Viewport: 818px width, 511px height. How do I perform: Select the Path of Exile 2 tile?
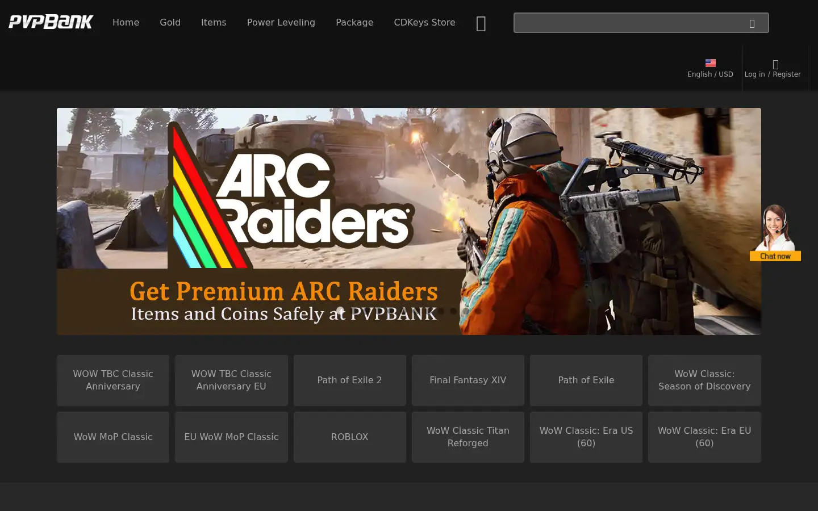click(x=349, y=380)
